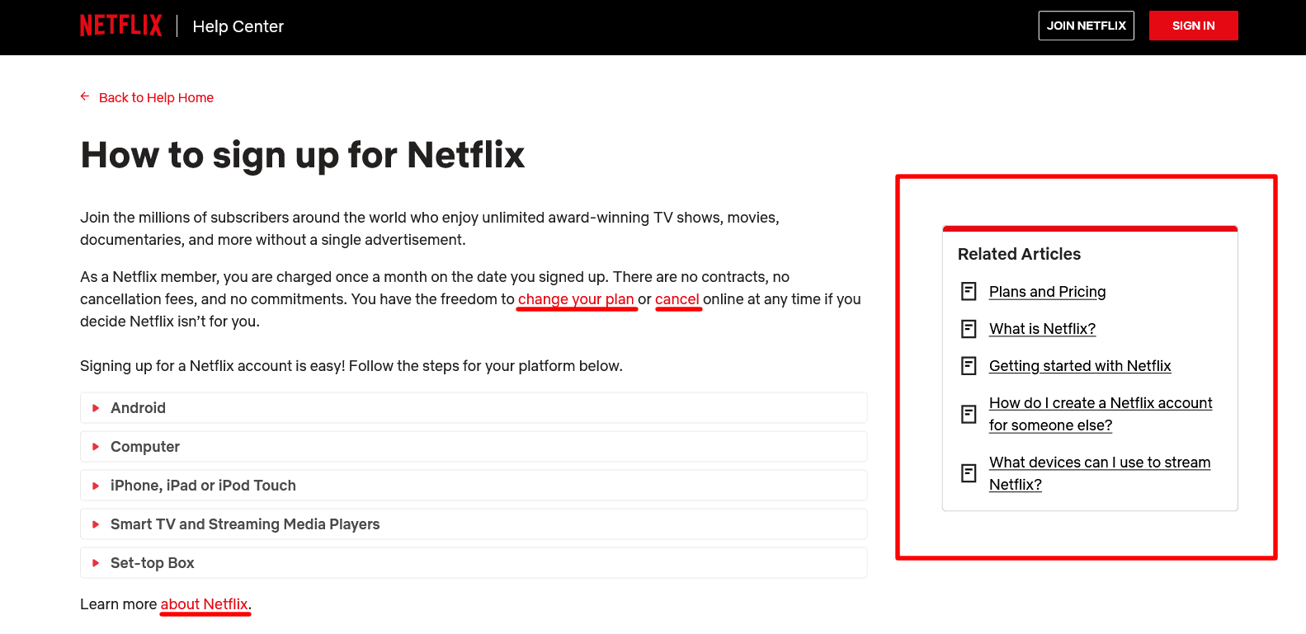
Task: Click the back arrow icon near Help Home
Action: click(x=85, y=96)
